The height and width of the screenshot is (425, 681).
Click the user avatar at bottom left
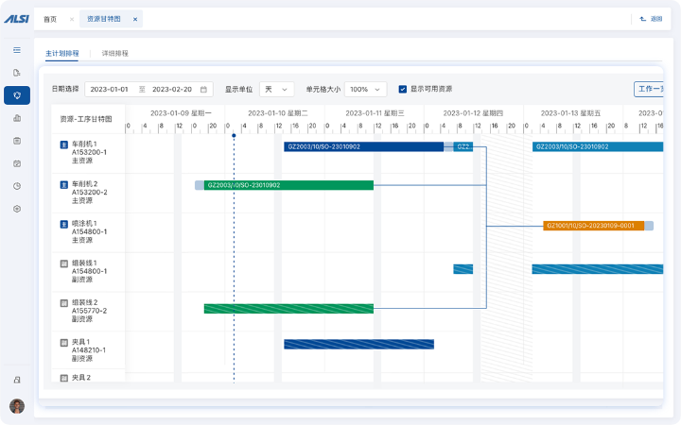click(x=17, y=406)
